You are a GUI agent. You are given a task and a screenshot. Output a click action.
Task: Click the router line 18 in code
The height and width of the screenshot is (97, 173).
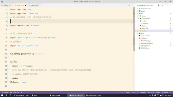[15, 78]
